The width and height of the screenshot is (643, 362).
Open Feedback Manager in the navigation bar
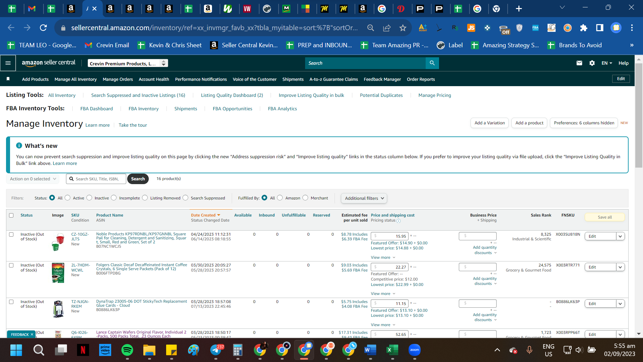coord(382,79)
